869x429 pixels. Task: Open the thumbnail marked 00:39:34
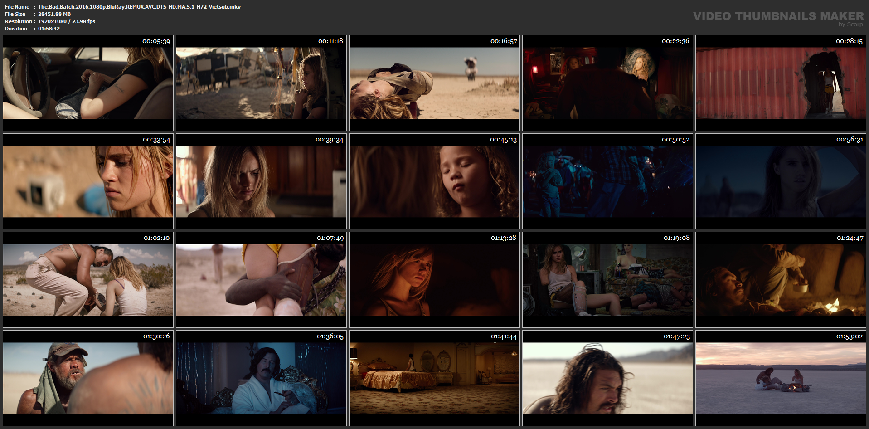pyautogui.click(x=261, y=181)
